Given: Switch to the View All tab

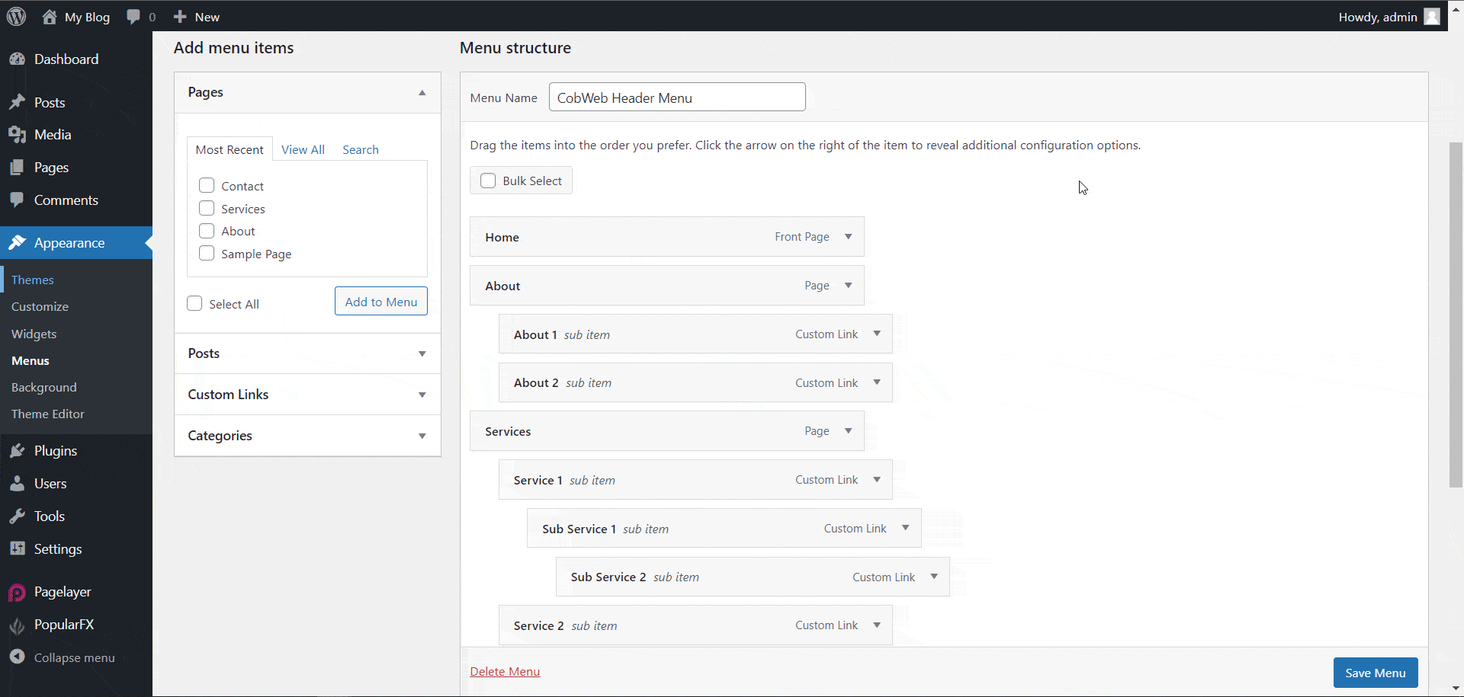Looking at the screenshot, I should pyautogui.click(x=303, y=149).
